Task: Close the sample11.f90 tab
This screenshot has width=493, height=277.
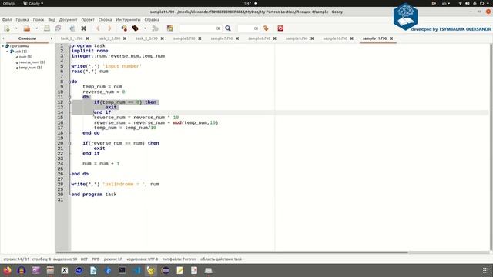Action: click(391, 38)
